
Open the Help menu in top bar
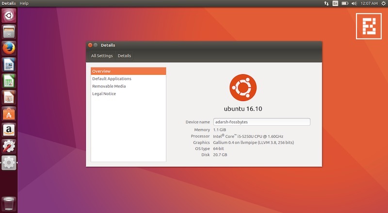click(24, 3)
